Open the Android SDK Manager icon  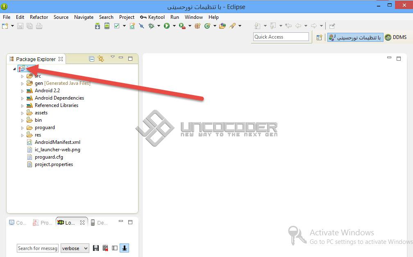click(98, 26)
